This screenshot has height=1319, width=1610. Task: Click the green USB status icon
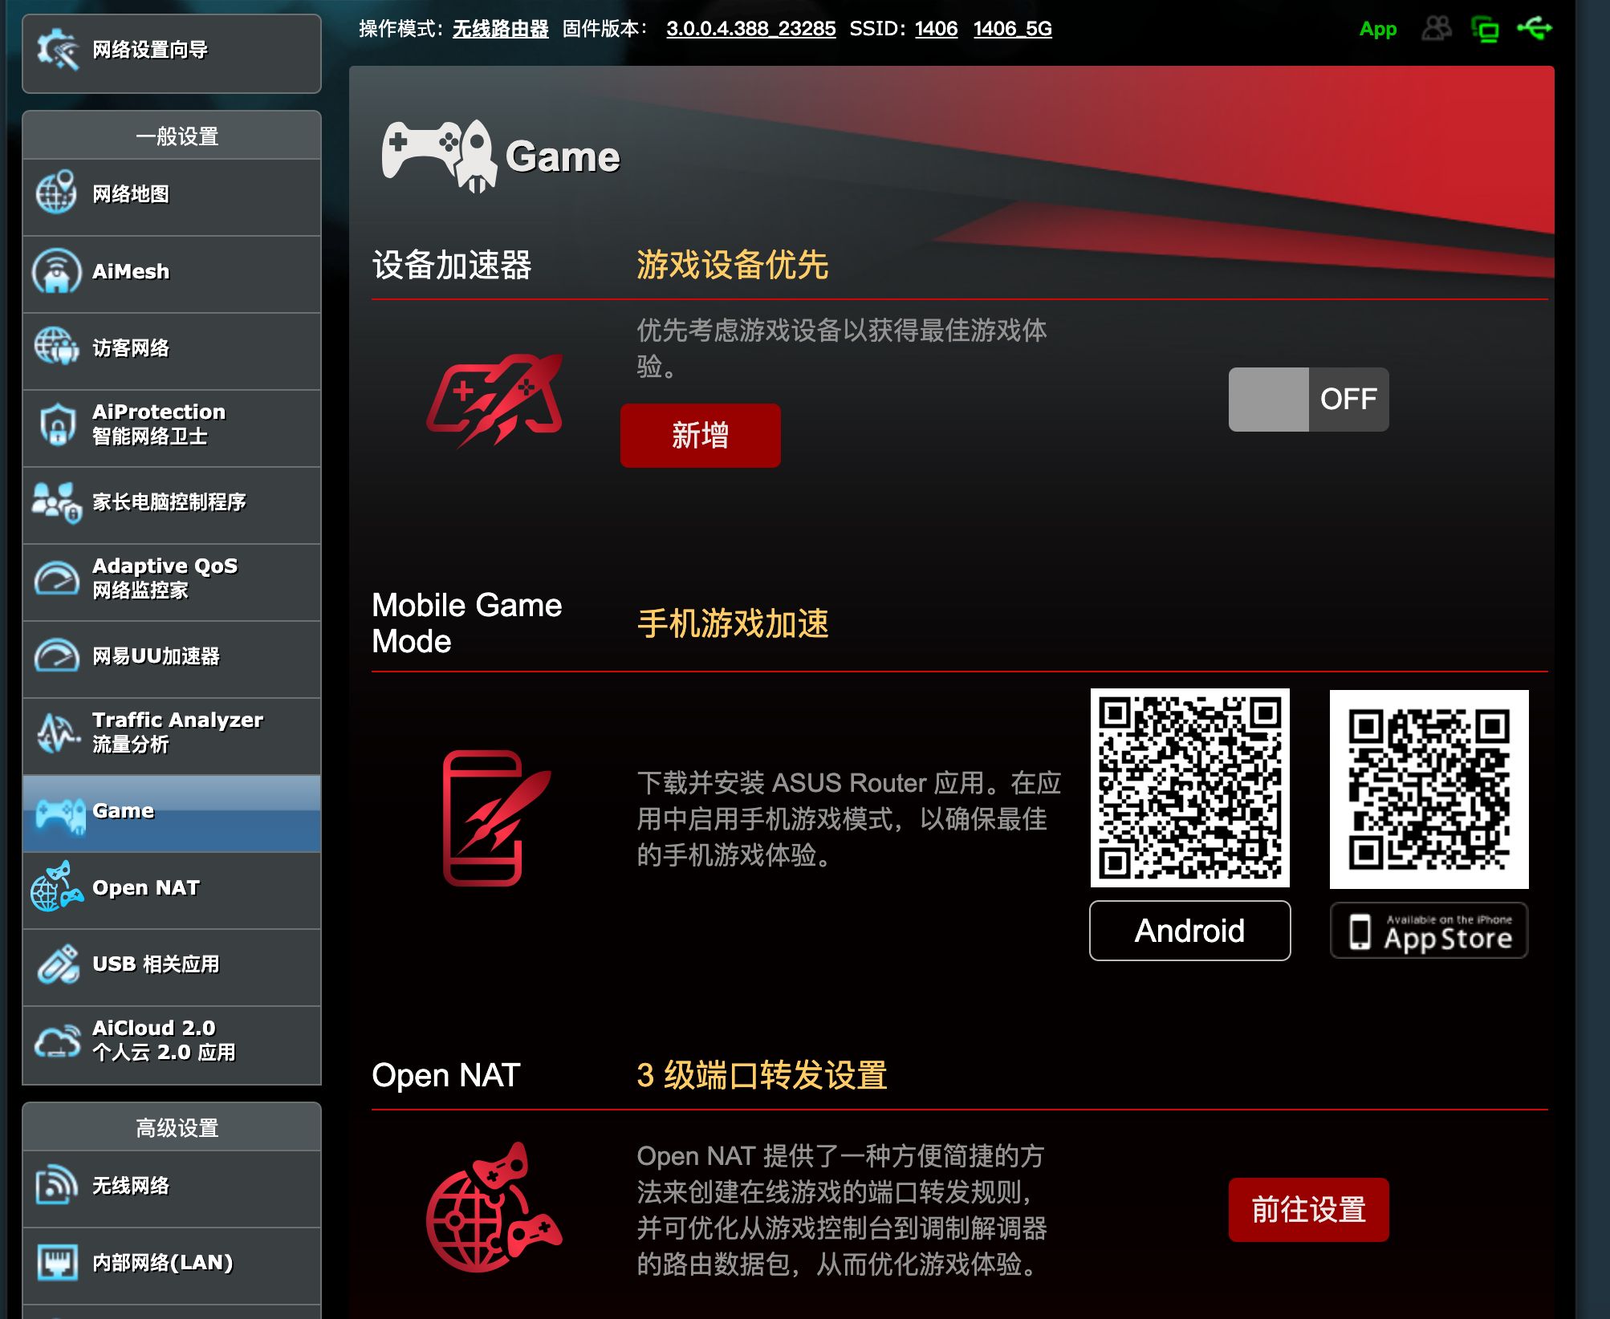[1535, 29]
